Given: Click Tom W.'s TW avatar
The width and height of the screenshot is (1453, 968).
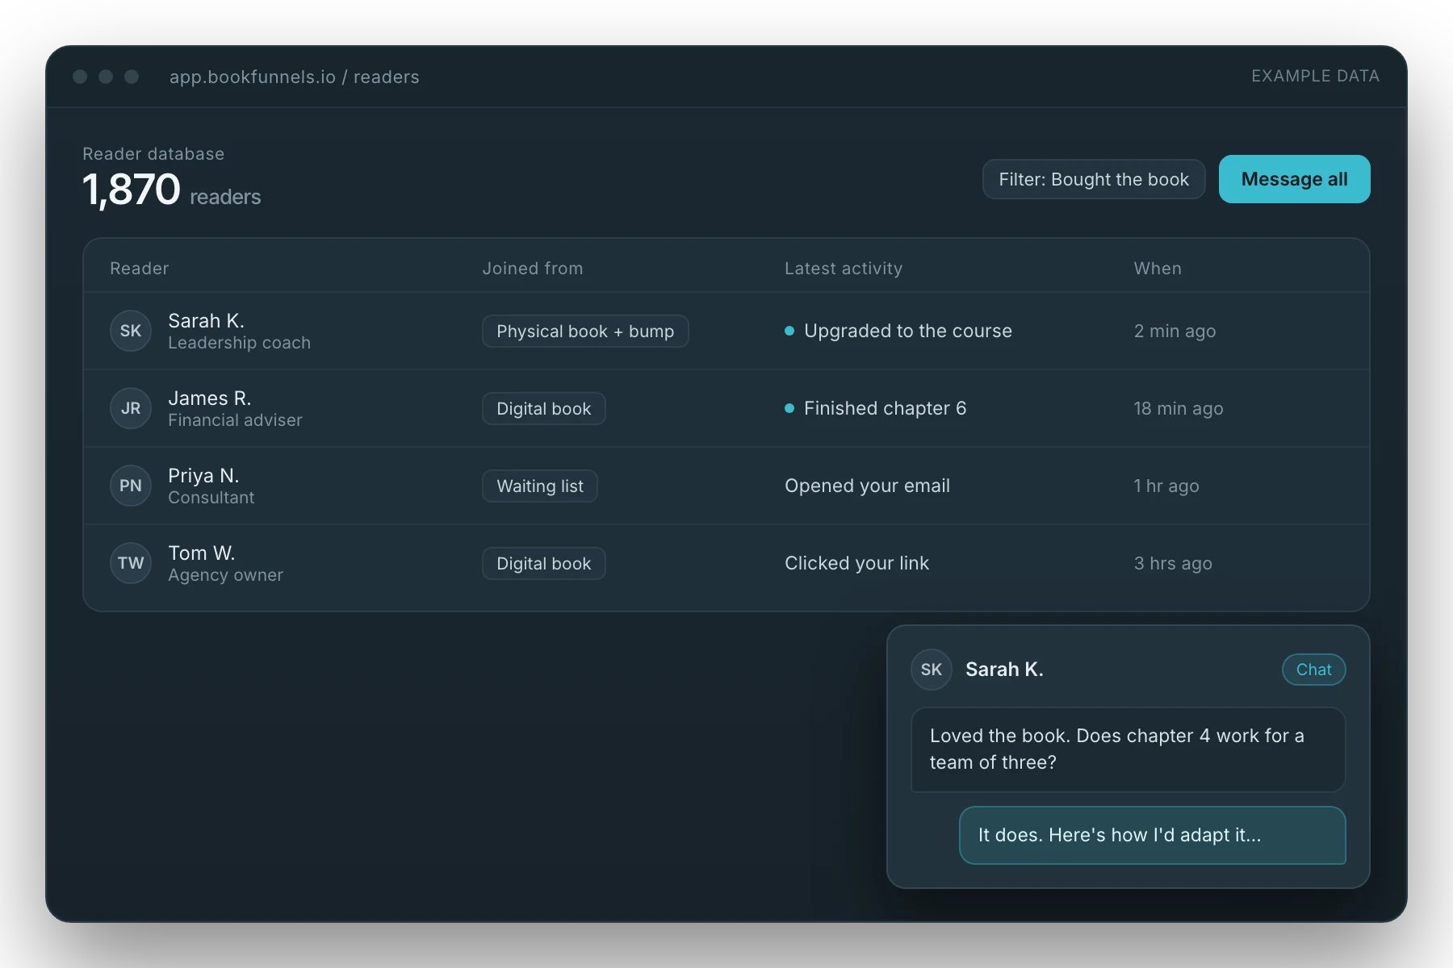Looking at the screenshot, I should tap(131, 563).
